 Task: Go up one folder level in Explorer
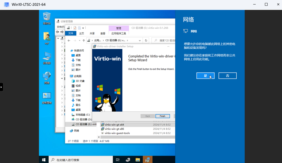84,41
